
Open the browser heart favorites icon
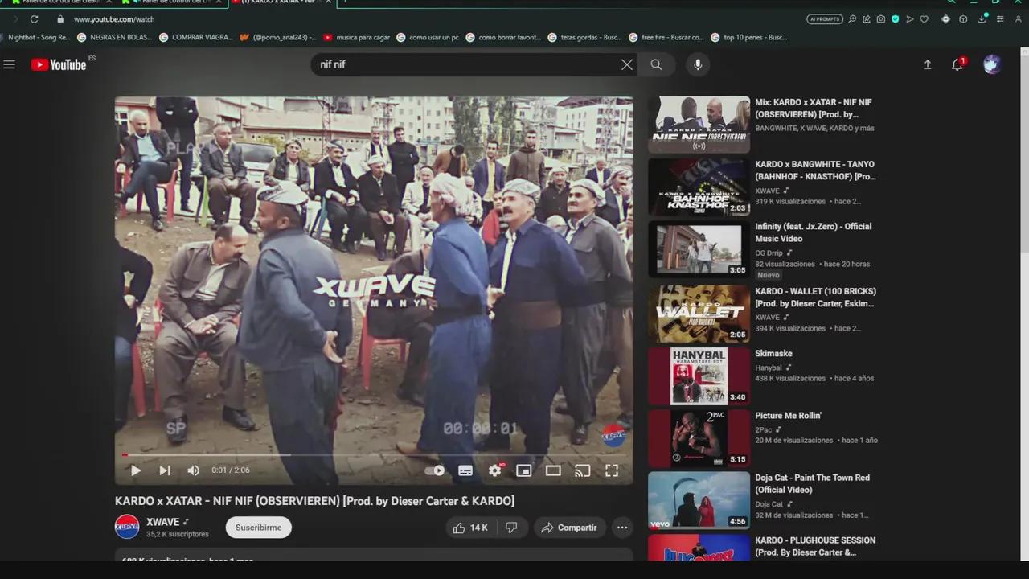tap(924, 19)
